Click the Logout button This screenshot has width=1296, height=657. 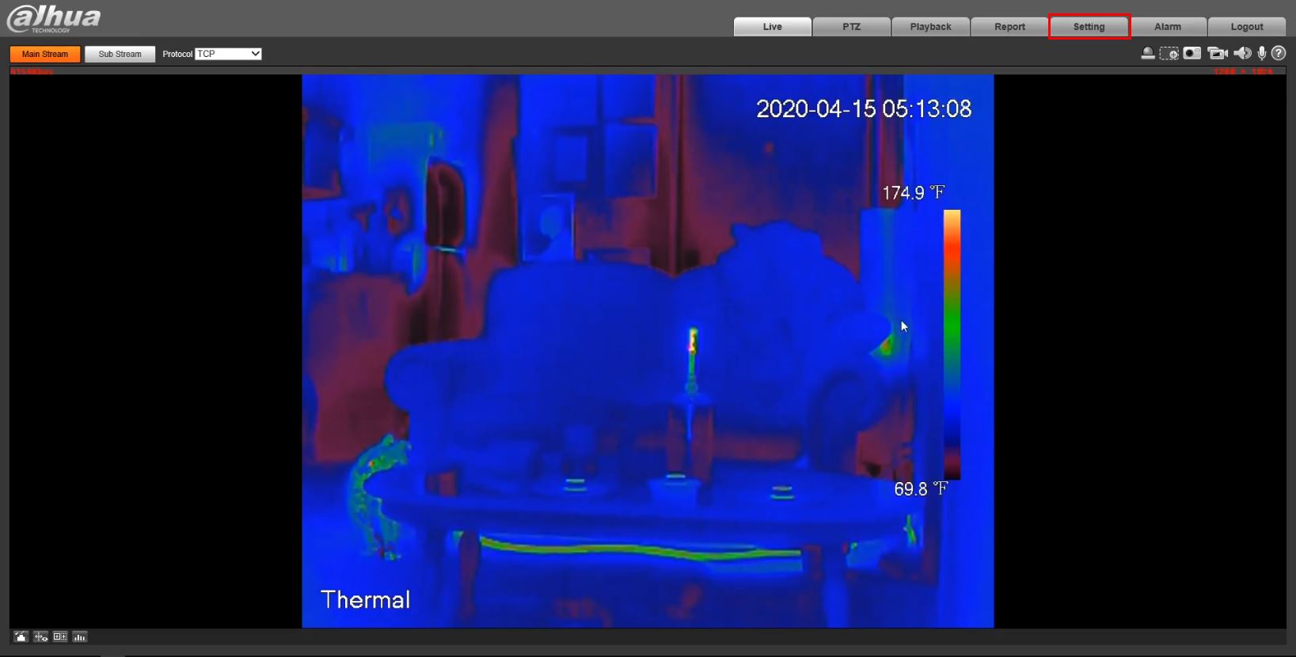(x=1247, y=27)
